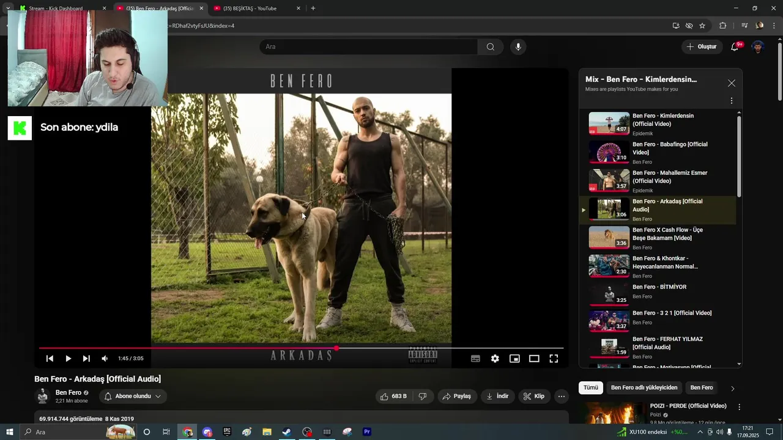Switch to BEŞİKTAŞ - YouTube tab

tap(251, 9)
